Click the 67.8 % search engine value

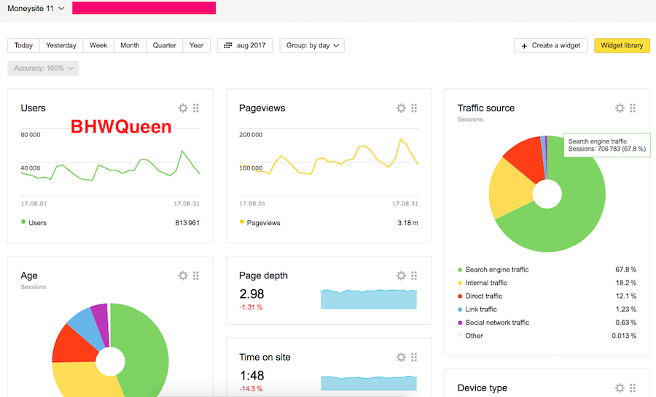click(x=625, y=270)
